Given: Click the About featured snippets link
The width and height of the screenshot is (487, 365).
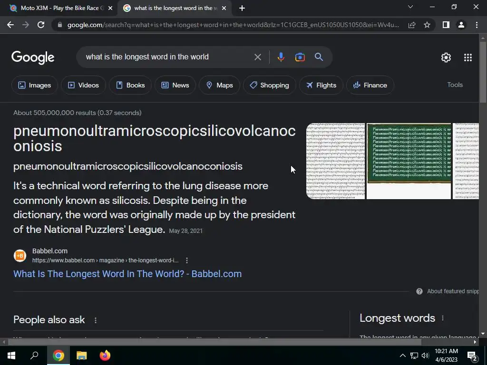Looking at the screenshot, I should click(453, 291).
